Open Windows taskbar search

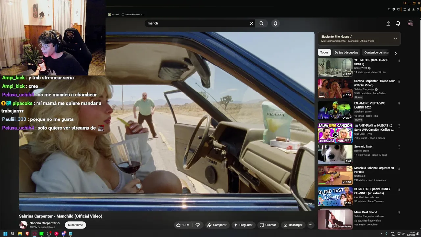[x=12, y=234]
